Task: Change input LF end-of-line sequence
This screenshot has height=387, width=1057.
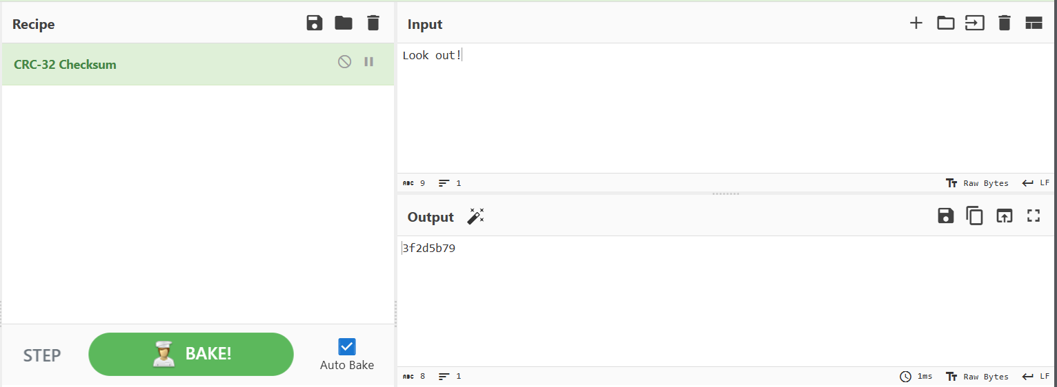Action: click(1036, 183)
